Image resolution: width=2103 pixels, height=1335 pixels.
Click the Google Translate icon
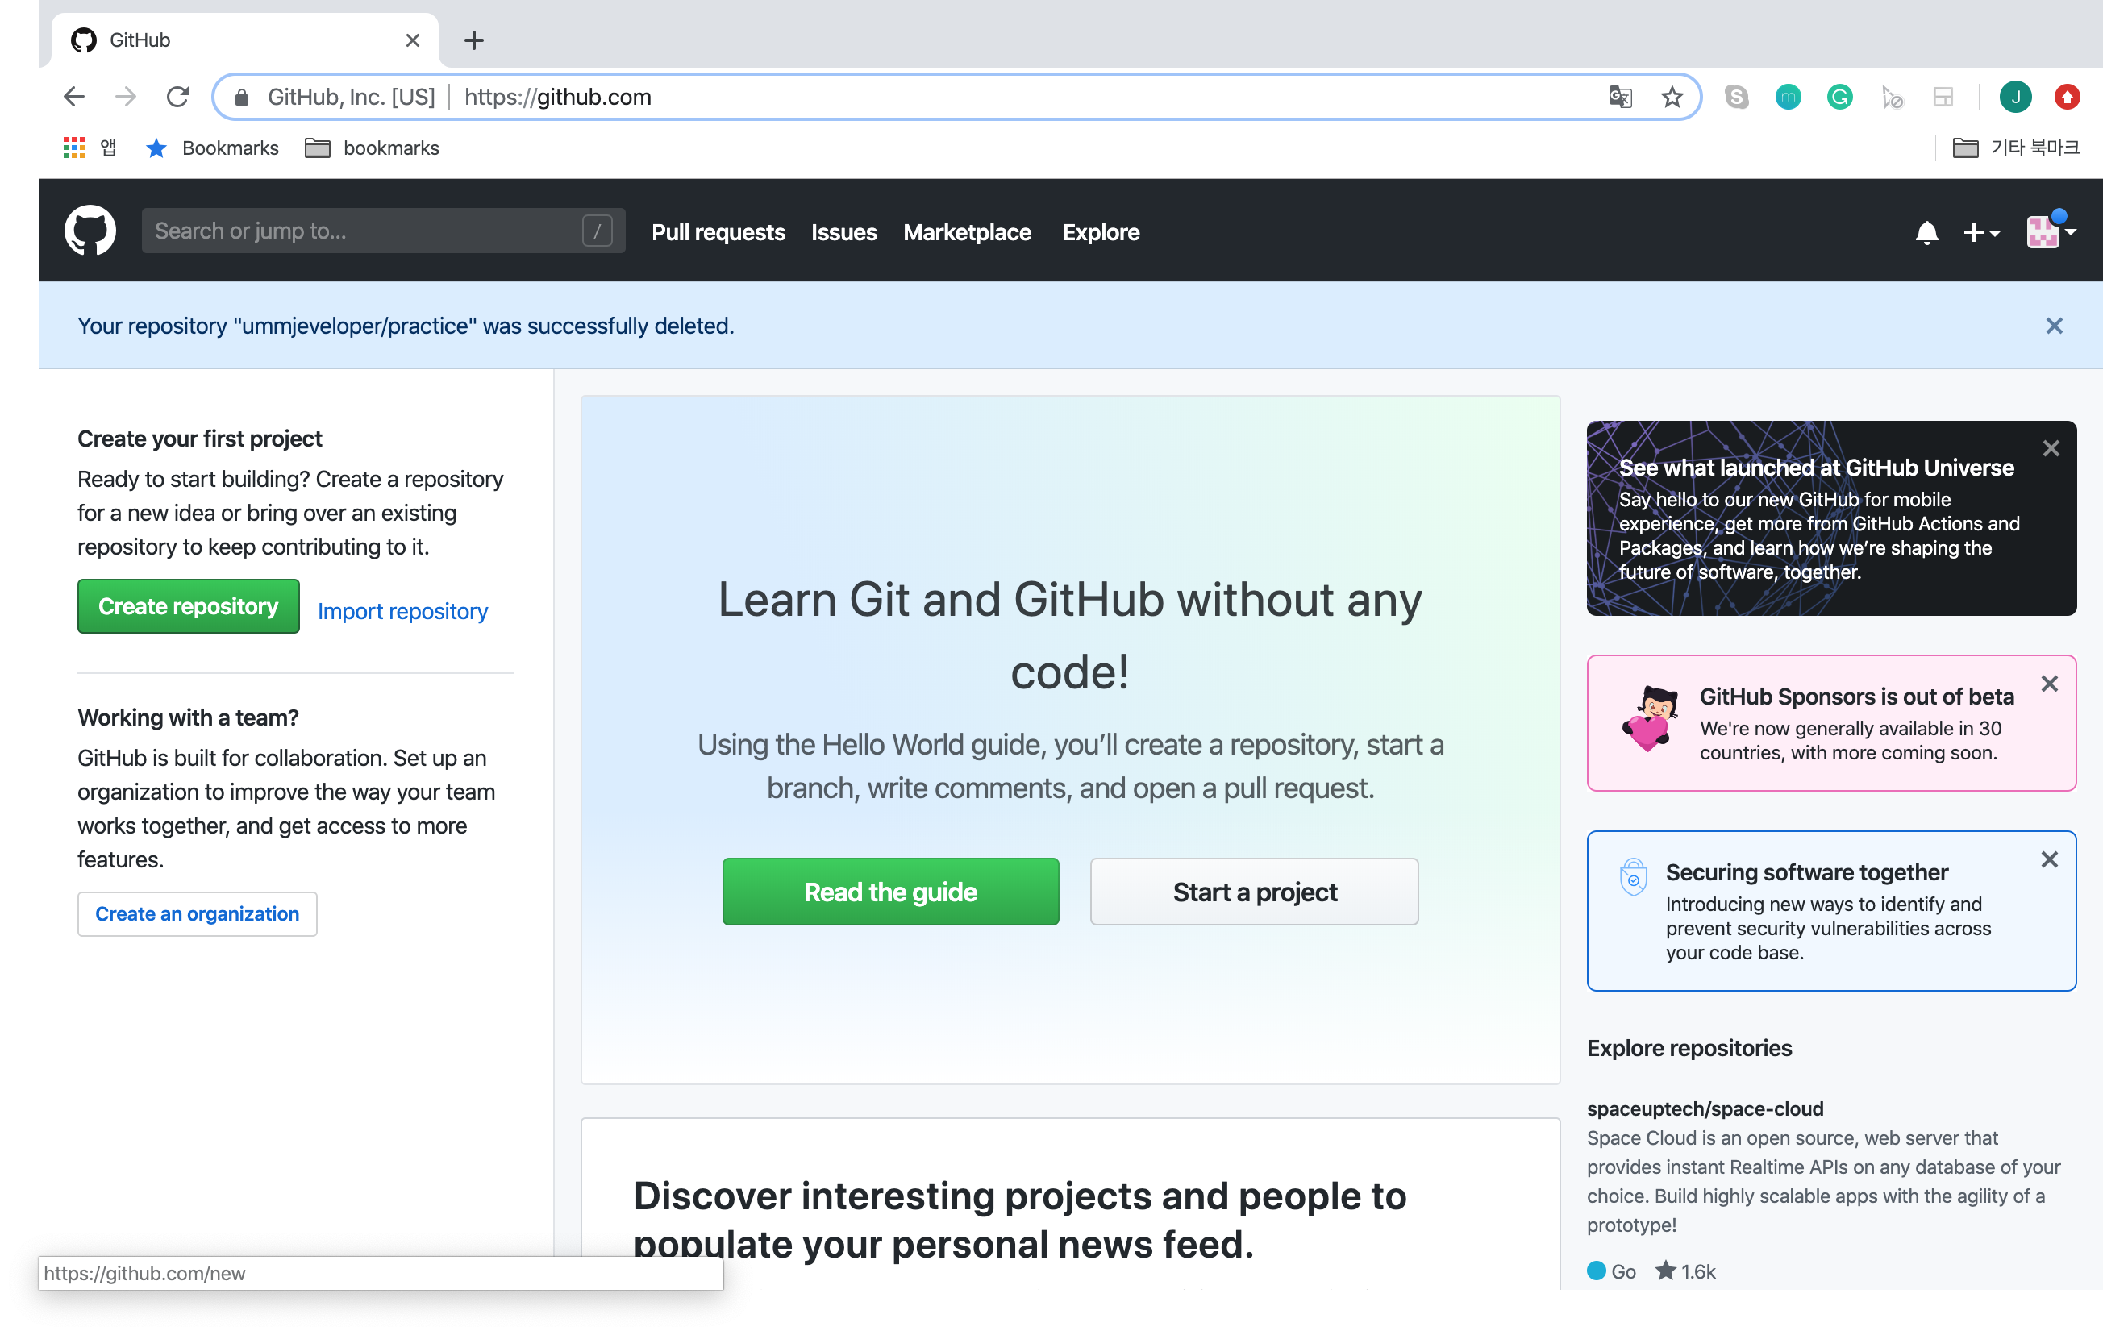[1620, 97]
